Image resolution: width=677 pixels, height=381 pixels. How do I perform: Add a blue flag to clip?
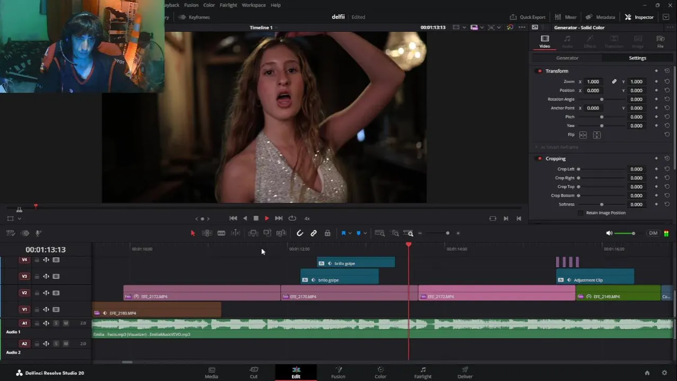pos(343,233)
